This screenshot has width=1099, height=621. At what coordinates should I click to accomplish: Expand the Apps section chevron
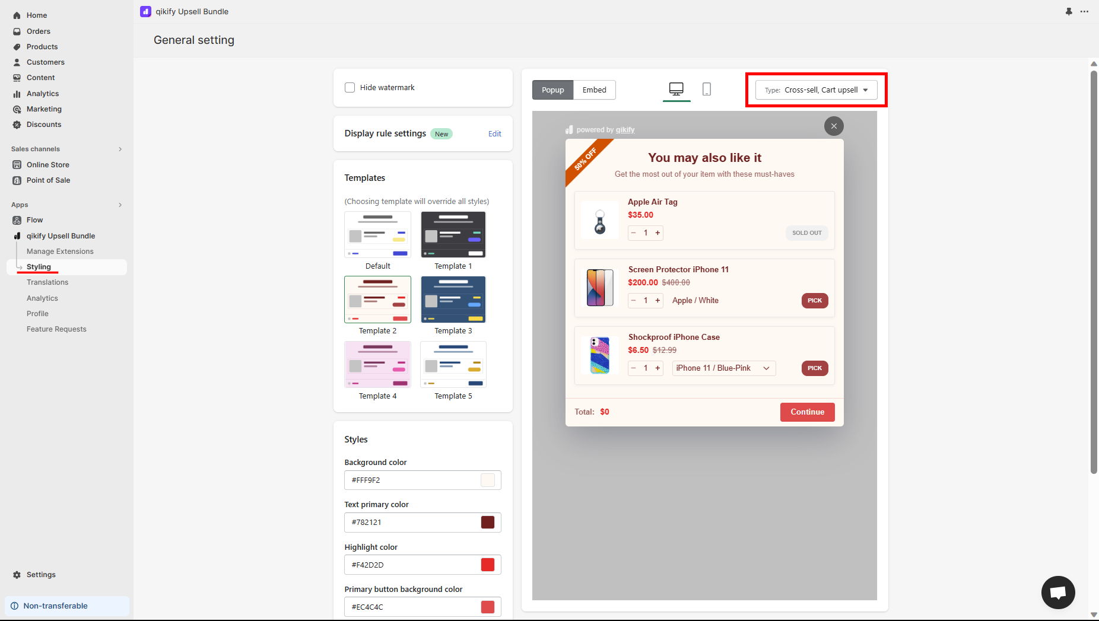click(x=120, y=205)
